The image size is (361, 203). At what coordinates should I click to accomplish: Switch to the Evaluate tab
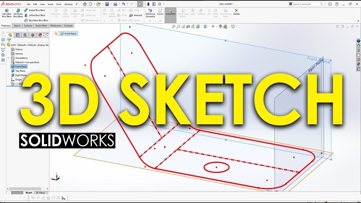click(68, 26)
